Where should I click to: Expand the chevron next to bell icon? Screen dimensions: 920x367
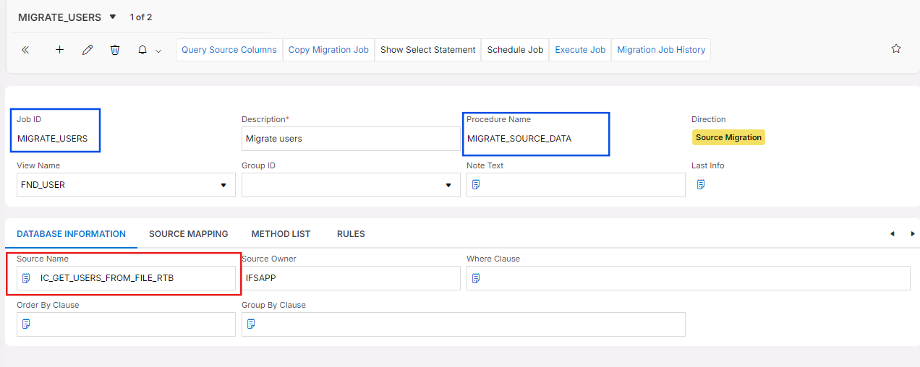(x=158, y=51)
